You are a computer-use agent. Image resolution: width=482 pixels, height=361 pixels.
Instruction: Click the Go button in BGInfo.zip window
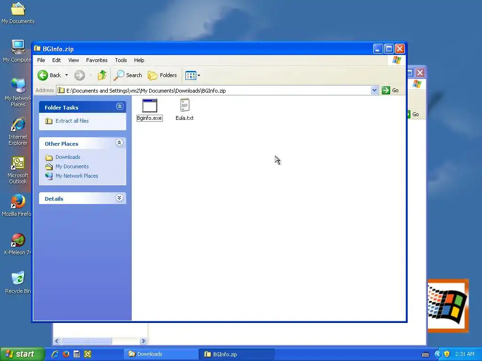(390, 90)
